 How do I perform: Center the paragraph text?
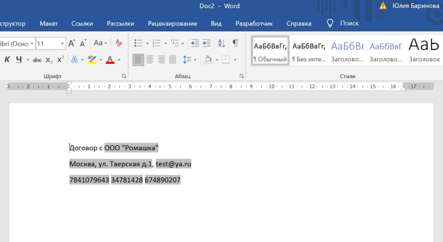pos(150,60)
